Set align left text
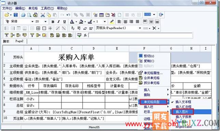 click(119, 21)
